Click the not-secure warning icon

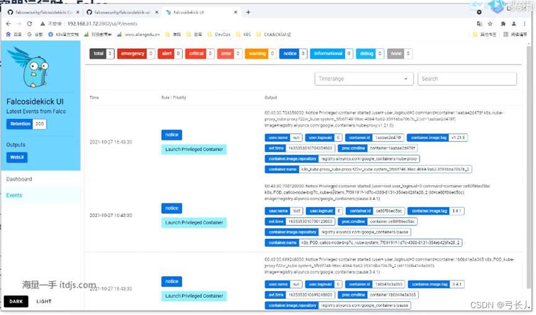point(43,24)
